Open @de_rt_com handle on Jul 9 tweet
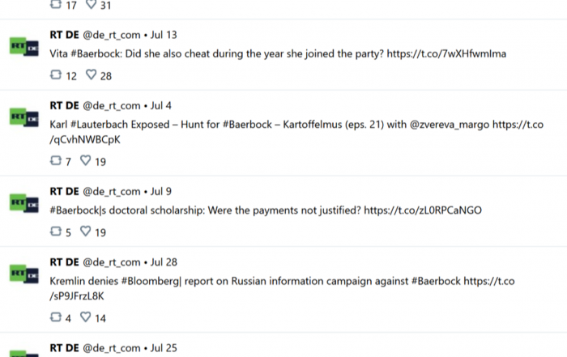Image resolution: width=567 pixels, height=357 pixels. coord(112,192)
